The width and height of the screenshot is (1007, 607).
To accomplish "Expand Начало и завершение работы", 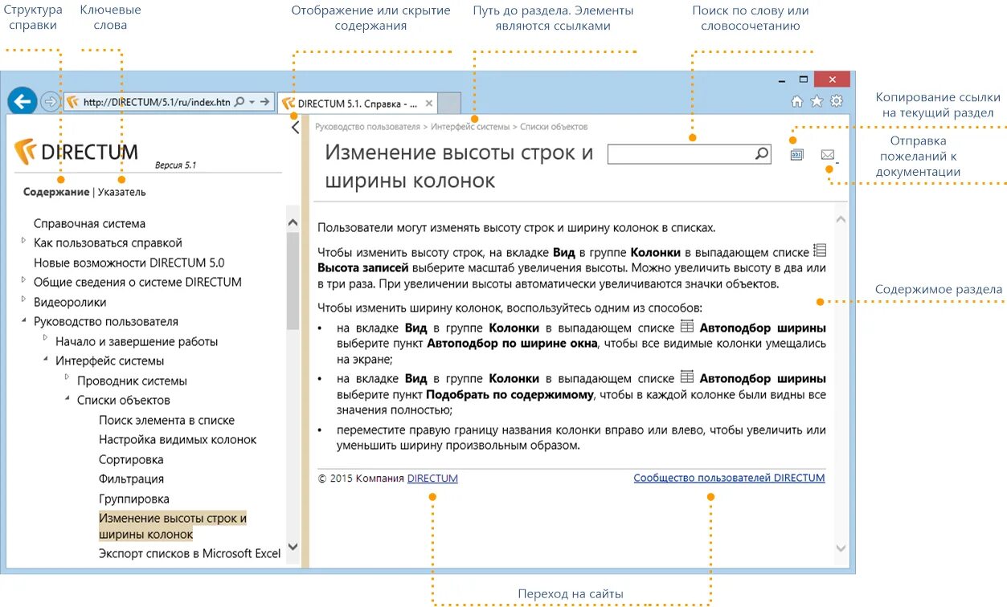I will tap(45, 338).
